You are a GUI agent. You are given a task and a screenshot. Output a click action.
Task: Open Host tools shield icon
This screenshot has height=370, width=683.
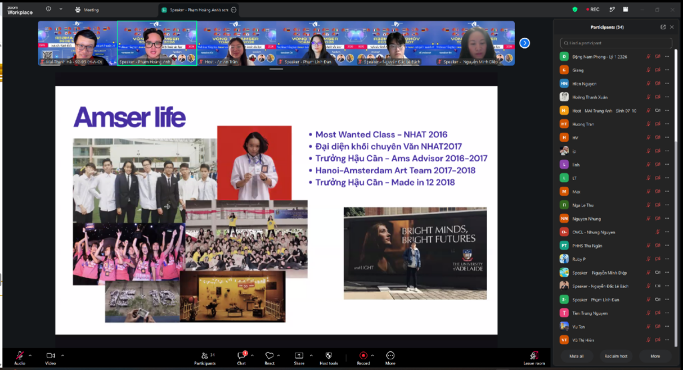coord(328,355)
